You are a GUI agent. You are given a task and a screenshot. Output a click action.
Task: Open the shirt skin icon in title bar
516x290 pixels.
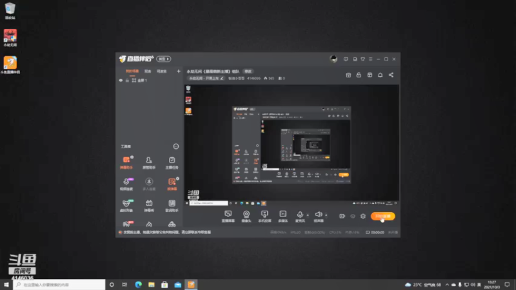coord(362,59)
